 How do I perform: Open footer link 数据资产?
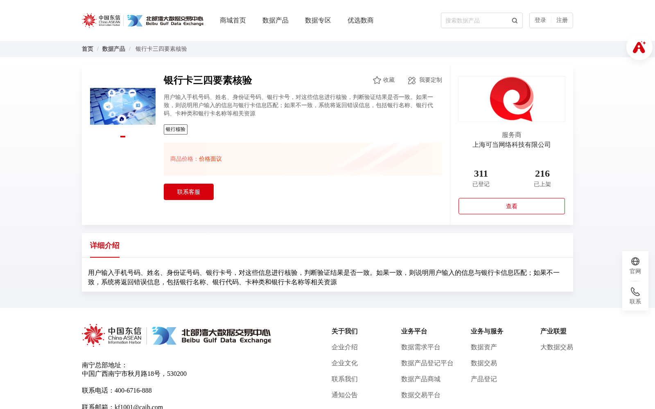(x=484, y=347)
